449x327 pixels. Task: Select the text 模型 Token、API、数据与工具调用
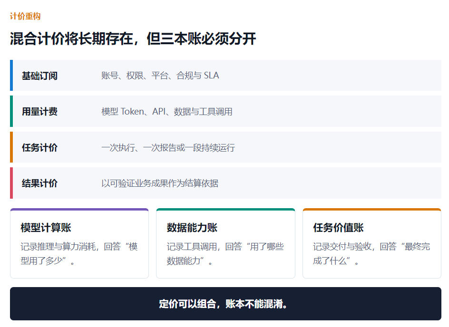pyautogui.click(x=167, y=112)
